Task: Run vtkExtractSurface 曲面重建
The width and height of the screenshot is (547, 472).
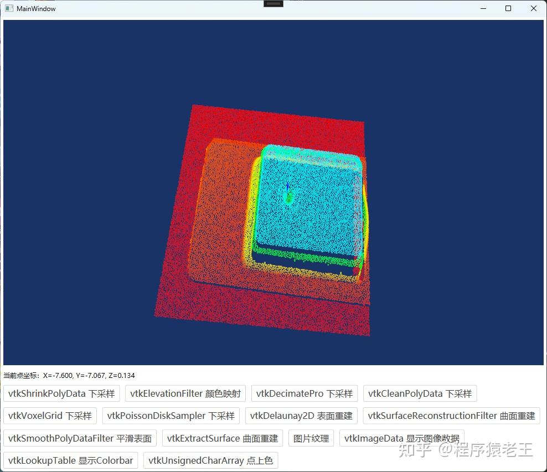Action: coord(223,438)
